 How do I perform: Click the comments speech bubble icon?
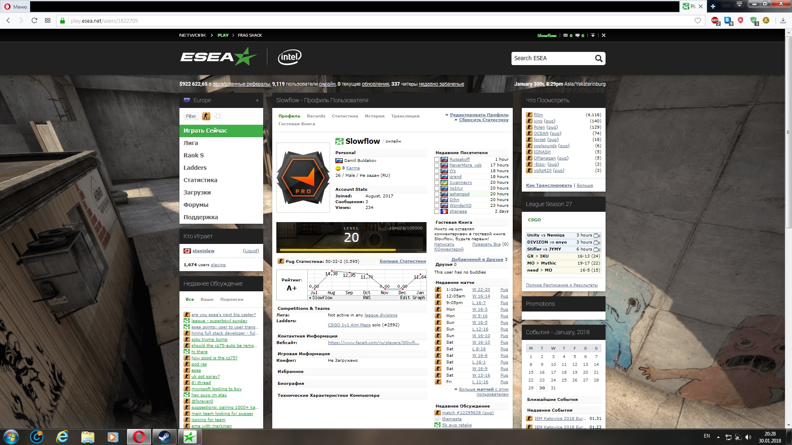point(577,35)
